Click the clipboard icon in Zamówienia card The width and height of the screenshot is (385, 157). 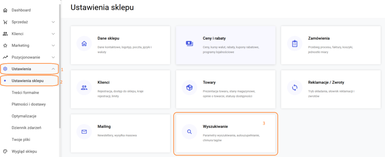coord(294,44)
